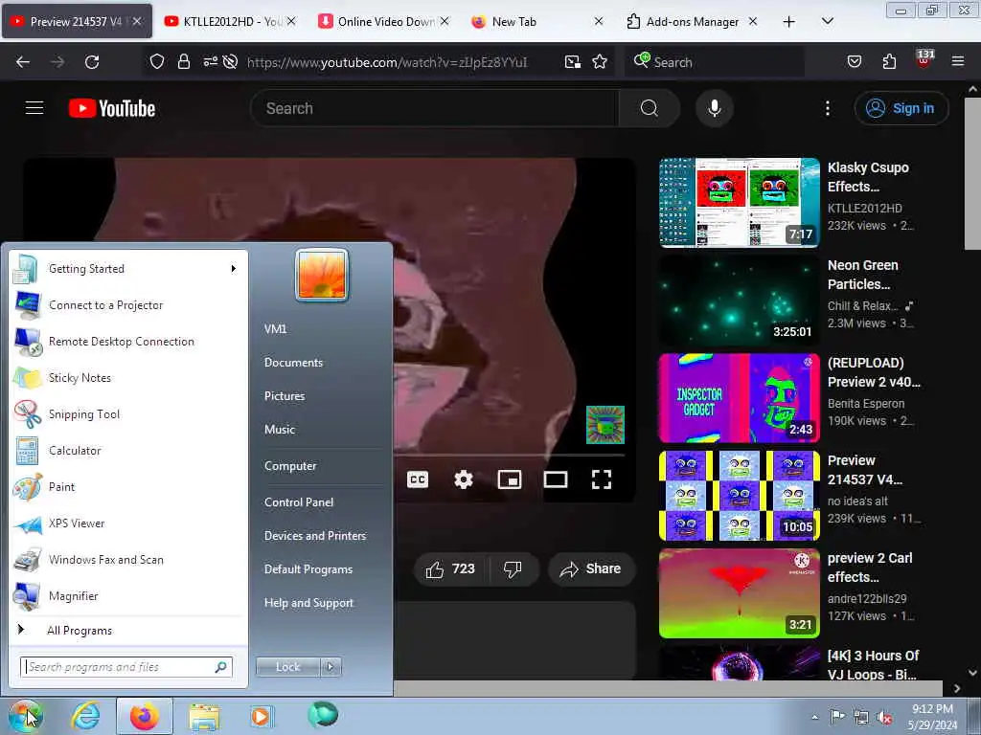Open Documents from Start menu
The height and width of the screenshot is (735, 981).
point(293,363)
